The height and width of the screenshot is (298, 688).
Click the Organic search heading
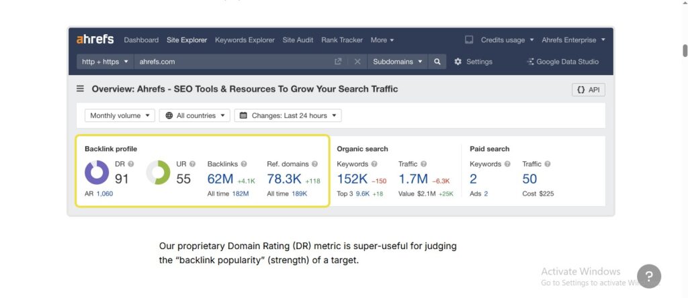click(x=362, y=149)
